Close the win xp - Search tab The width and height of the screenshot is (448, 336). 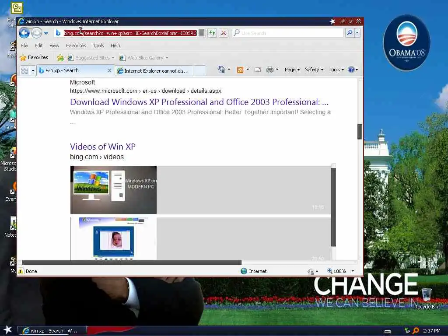[x=109, y=70]
